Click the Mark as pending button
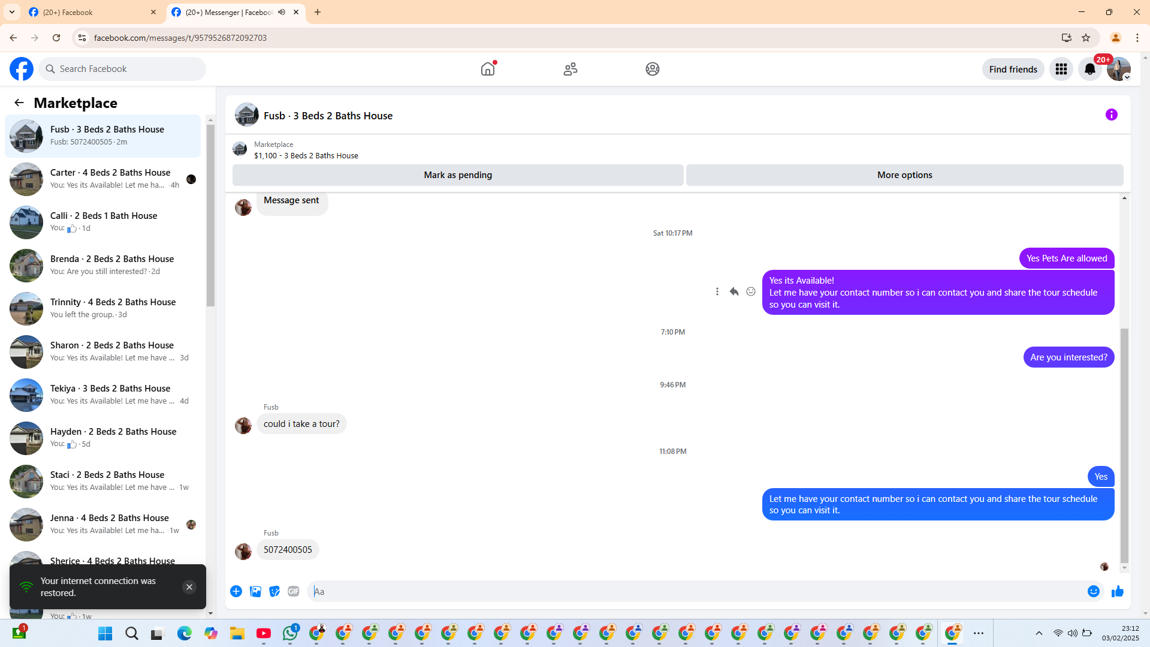 [x=458, y=175]
